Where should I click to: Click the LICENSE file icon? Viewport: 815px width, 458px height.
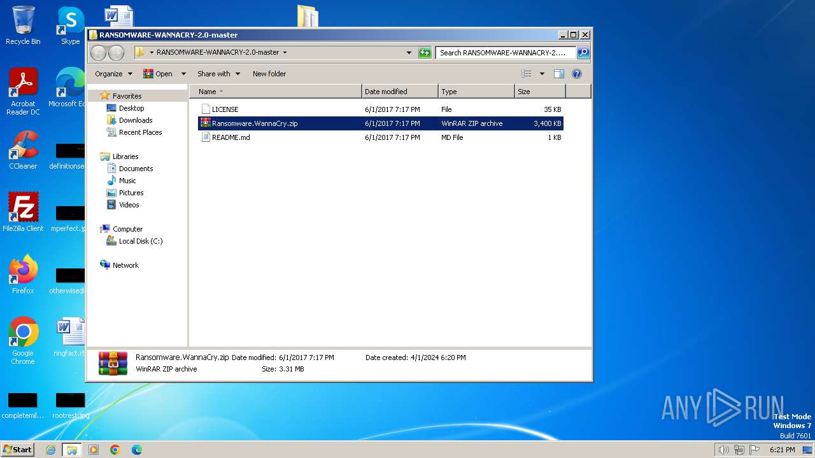pos(205,109)
